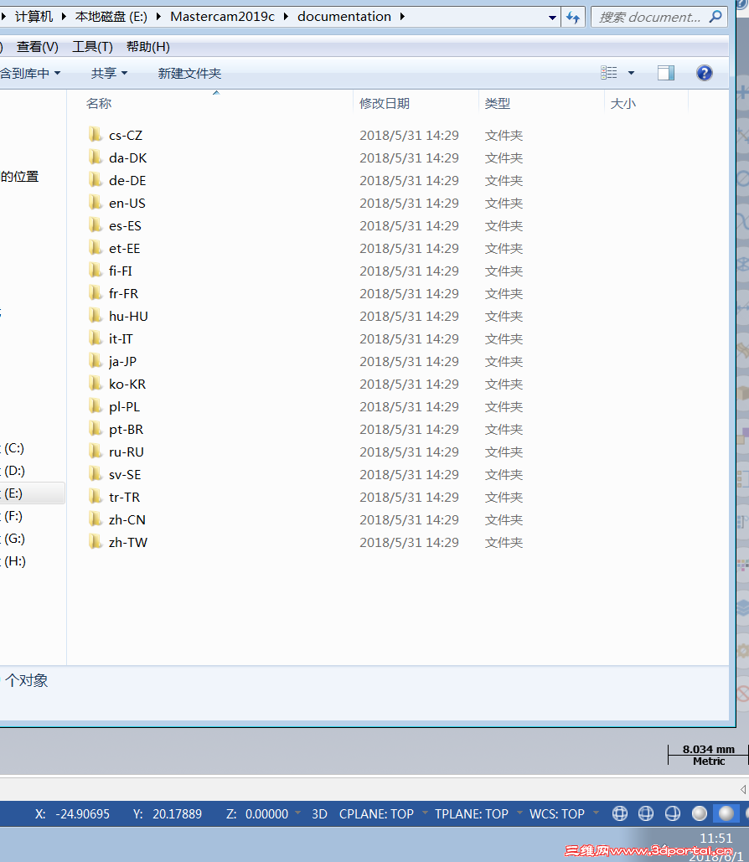
Task: Click the X coordinate value -24.90695
Action: point(82,813)
